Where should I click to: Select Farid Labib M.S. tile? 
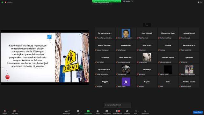[189, 45]
